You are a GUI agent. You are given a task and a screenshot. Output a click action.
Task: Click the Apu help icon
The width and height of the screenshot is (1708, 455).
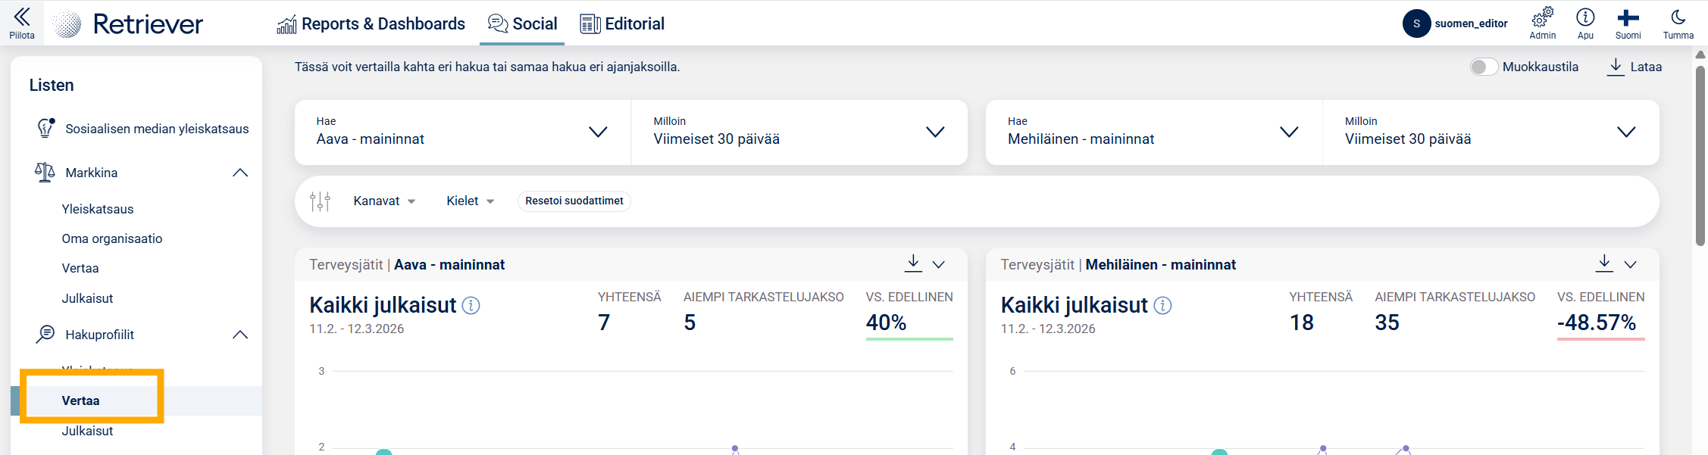pyautogui.click(x=1585, y=18)
